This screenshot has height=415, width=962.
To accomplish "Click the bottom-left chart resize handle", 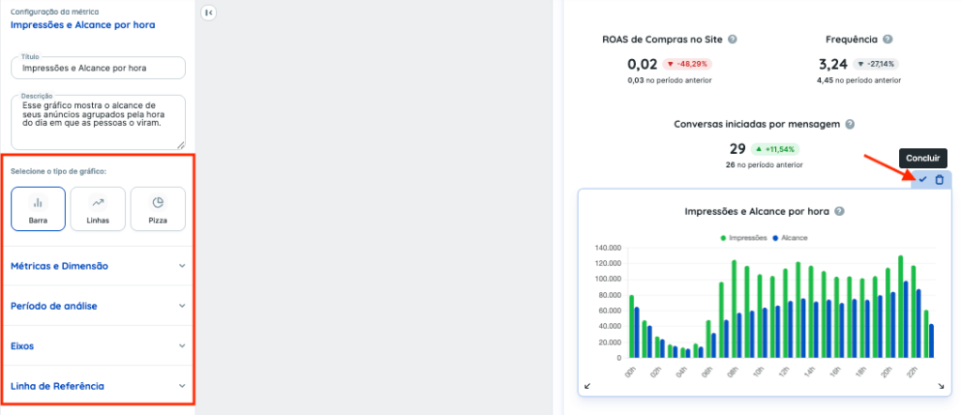I will tap(587, 386).
